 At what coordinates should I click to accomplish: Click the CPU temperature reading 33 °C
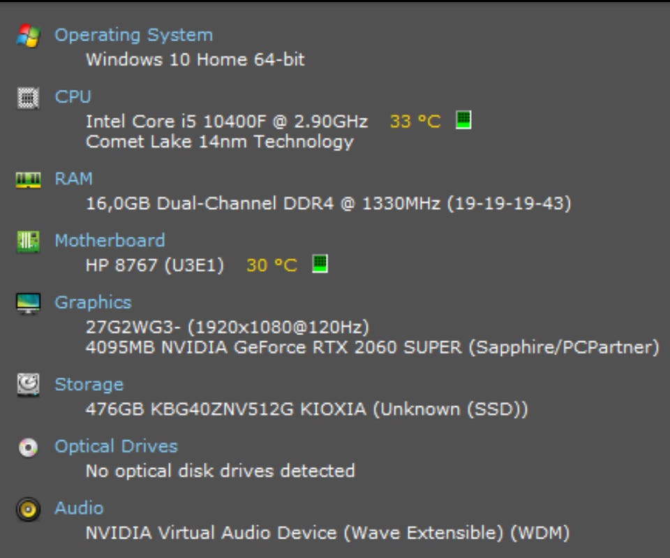[x=415, y=122]
